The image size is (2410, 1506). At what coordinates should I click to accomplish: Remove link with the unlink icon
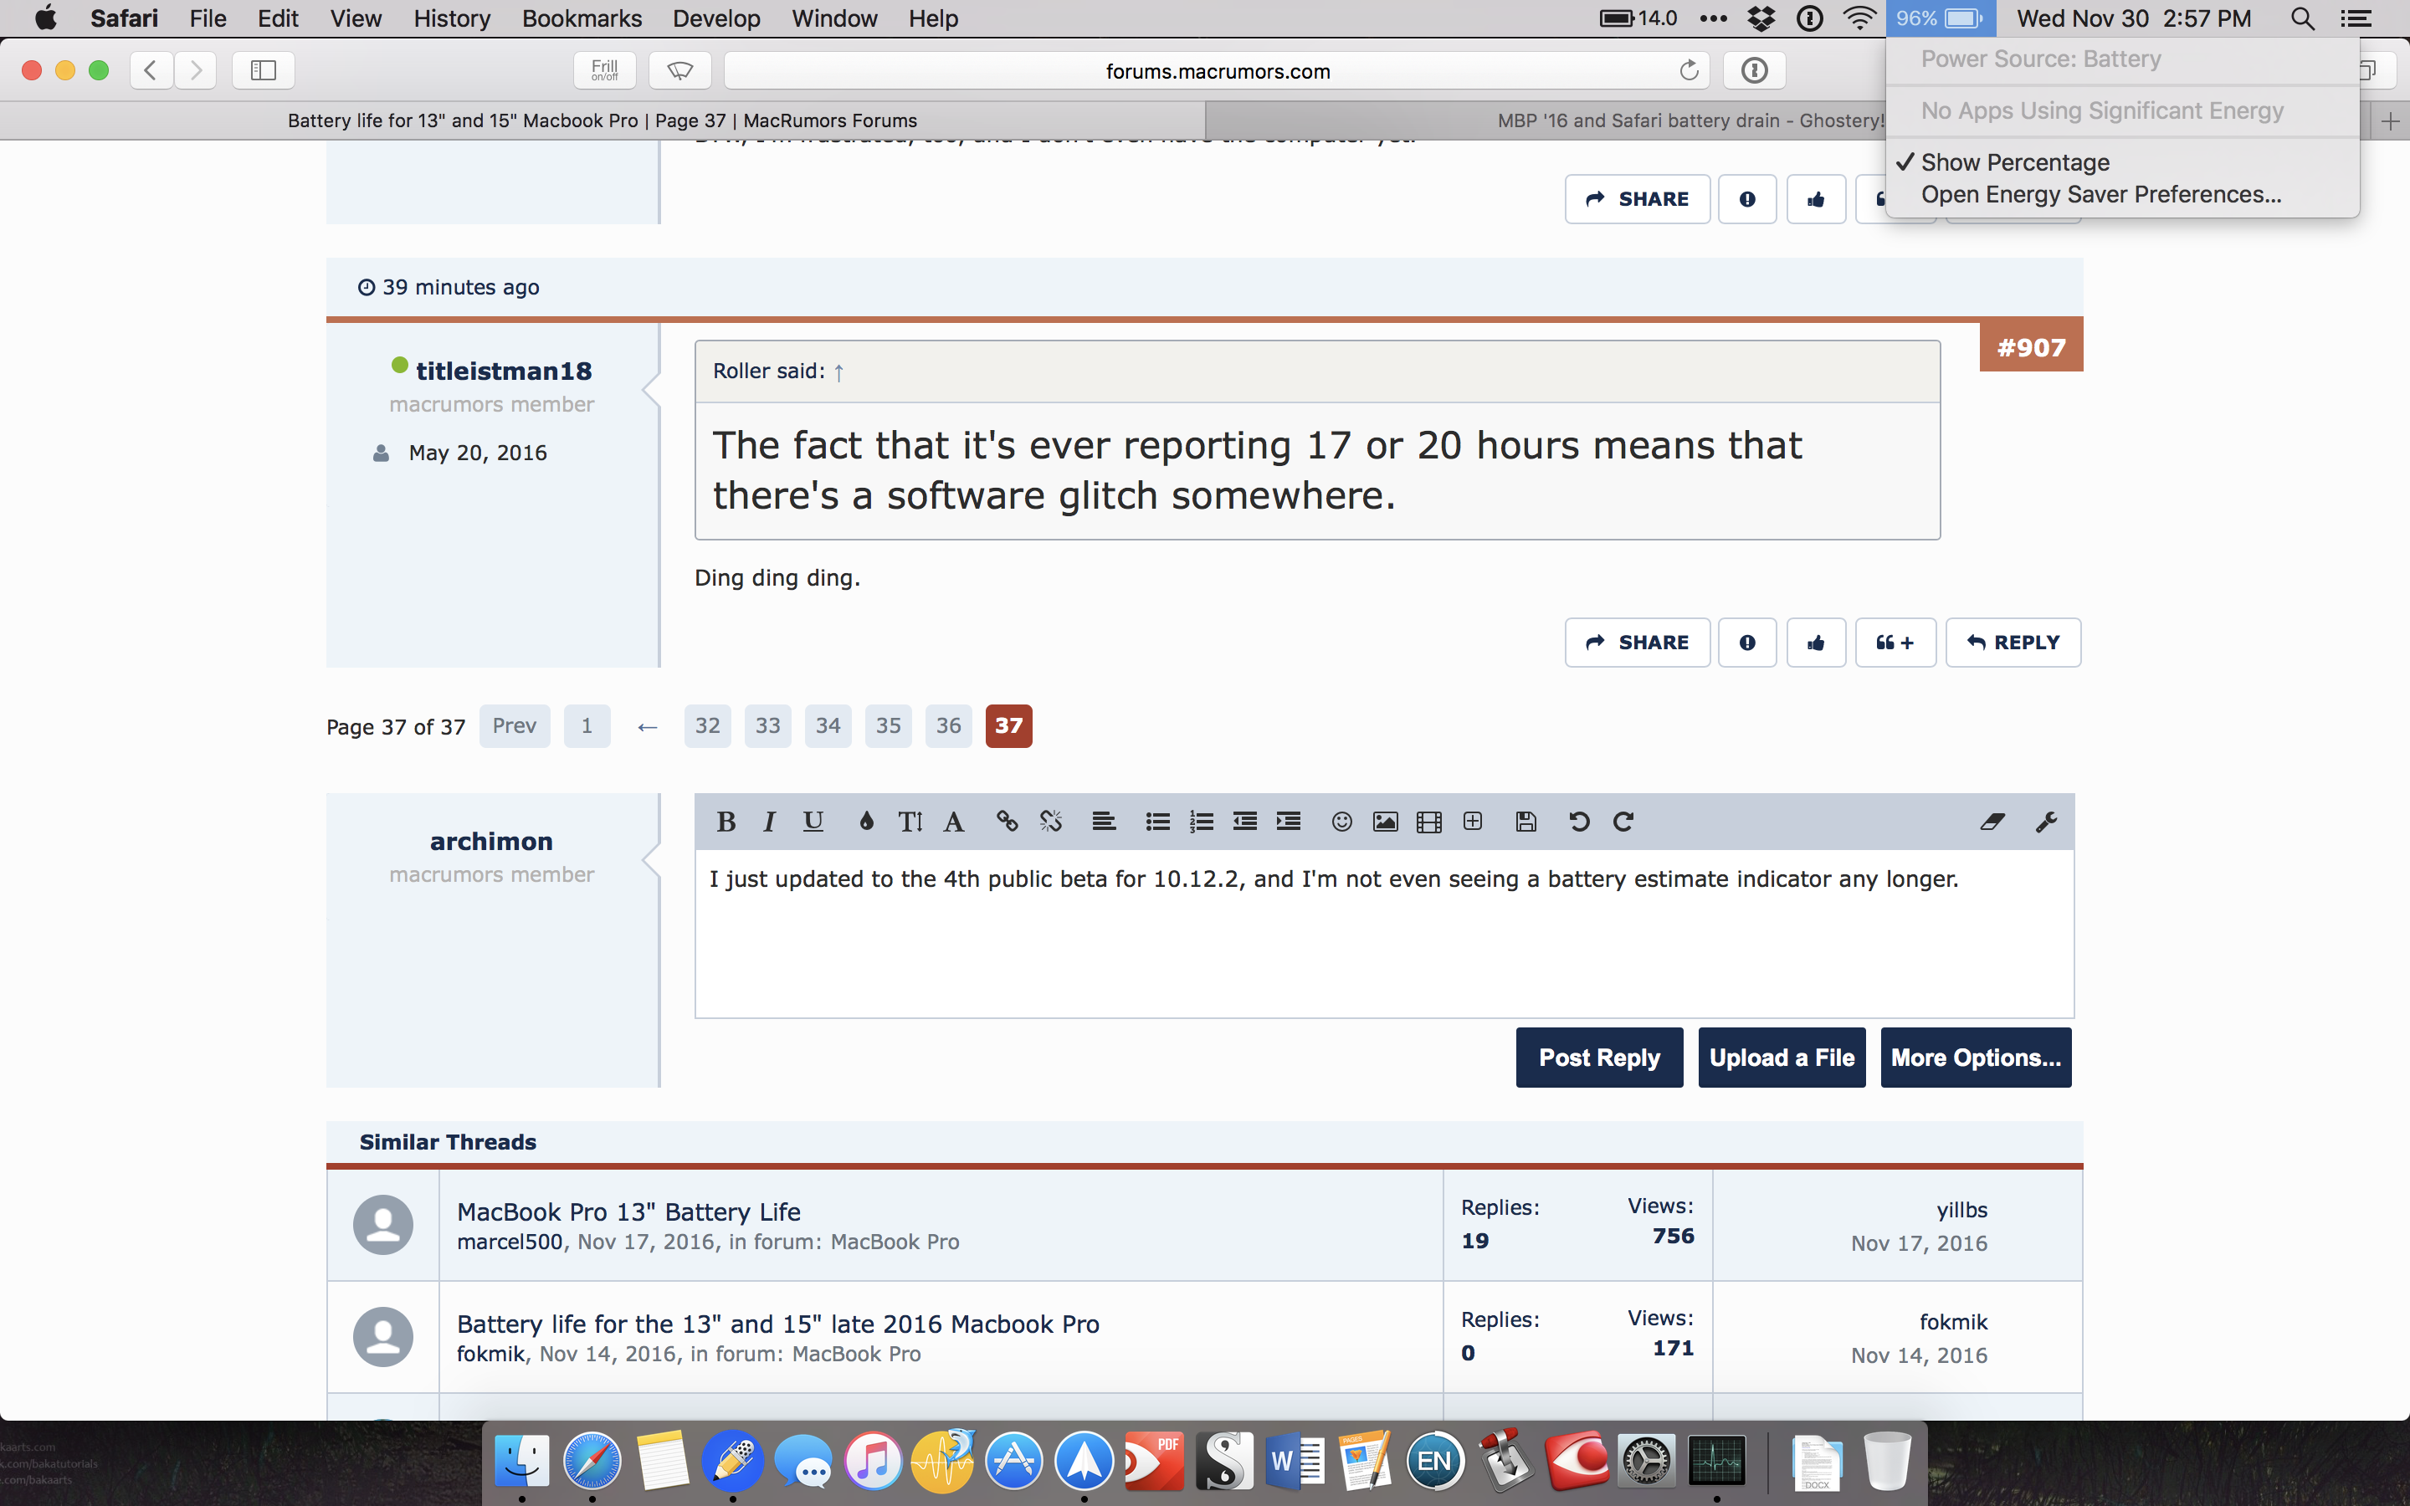tap(1051, 822)
